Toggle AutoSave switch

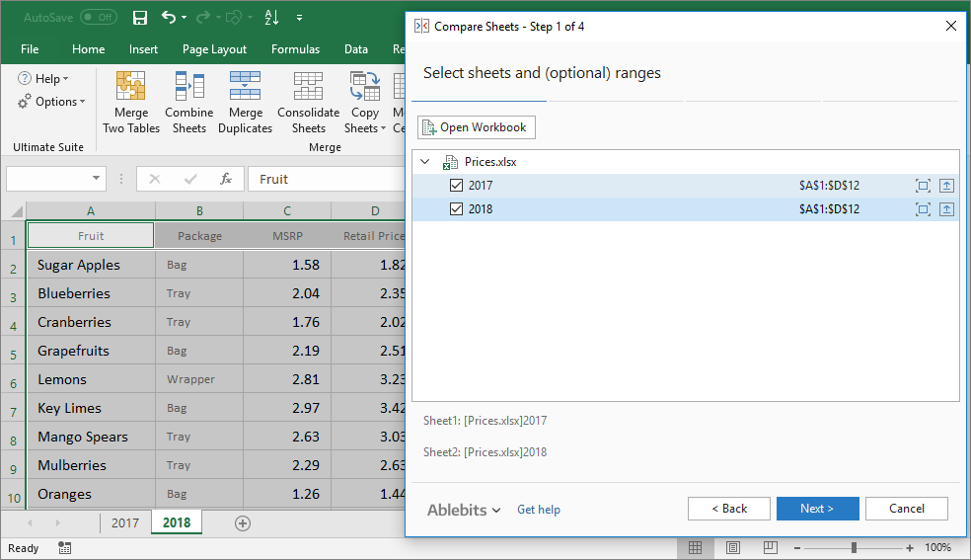point(99,18)
